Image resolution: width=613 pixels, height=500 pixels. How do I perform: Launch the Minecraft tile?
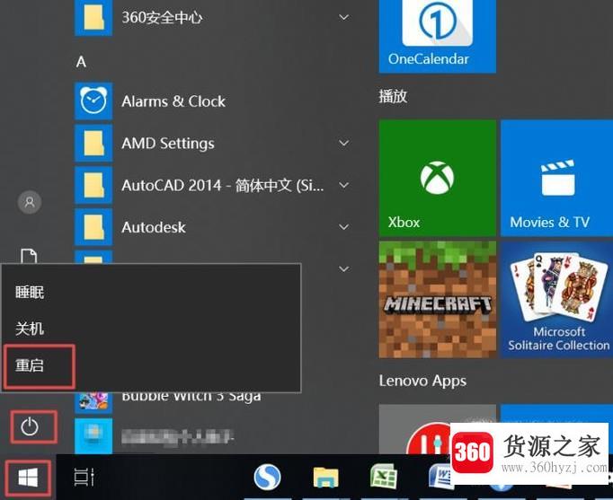click(x=438, y=300)
